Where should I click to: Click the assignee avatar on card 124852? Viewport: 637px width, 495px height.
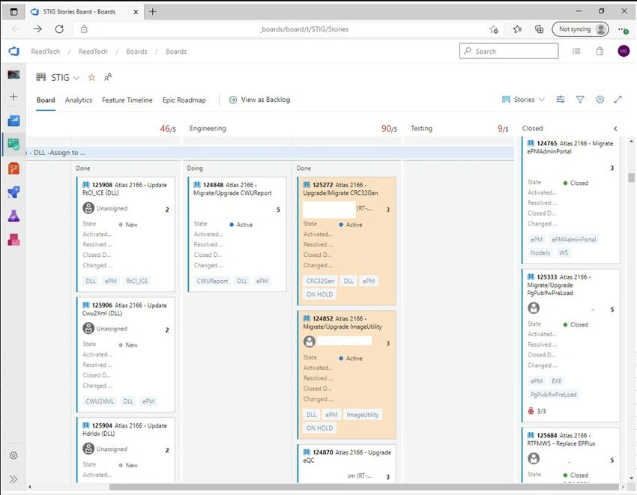click(310, 341)
